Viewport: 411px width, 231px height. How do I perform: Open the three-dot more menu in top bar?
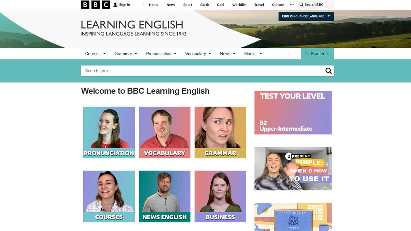pos(292,5)
